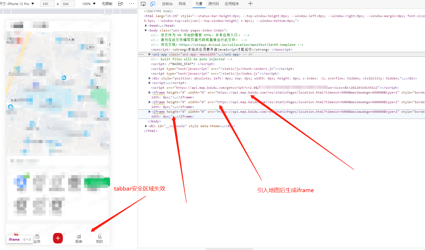This screenshot has height=250, width=425.
Task: Tap the red plus button in tabbar
Action: (x=58, y=238)
